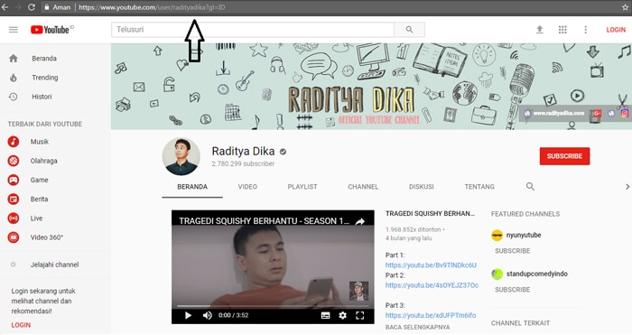Go to YouTube home via logo
Screen dimensions: 632x335
[x=50, y=30]
